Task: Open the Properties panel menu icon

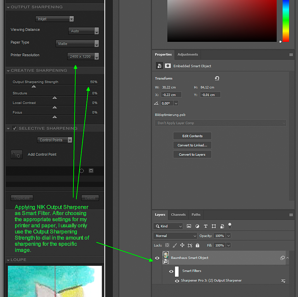Action: 291,55
